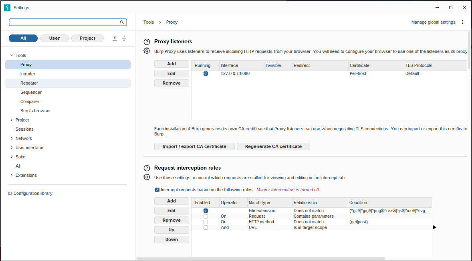Enable the Request Contains parameters rule
This screenshot has height=261, width=472.
click(206, 216)
